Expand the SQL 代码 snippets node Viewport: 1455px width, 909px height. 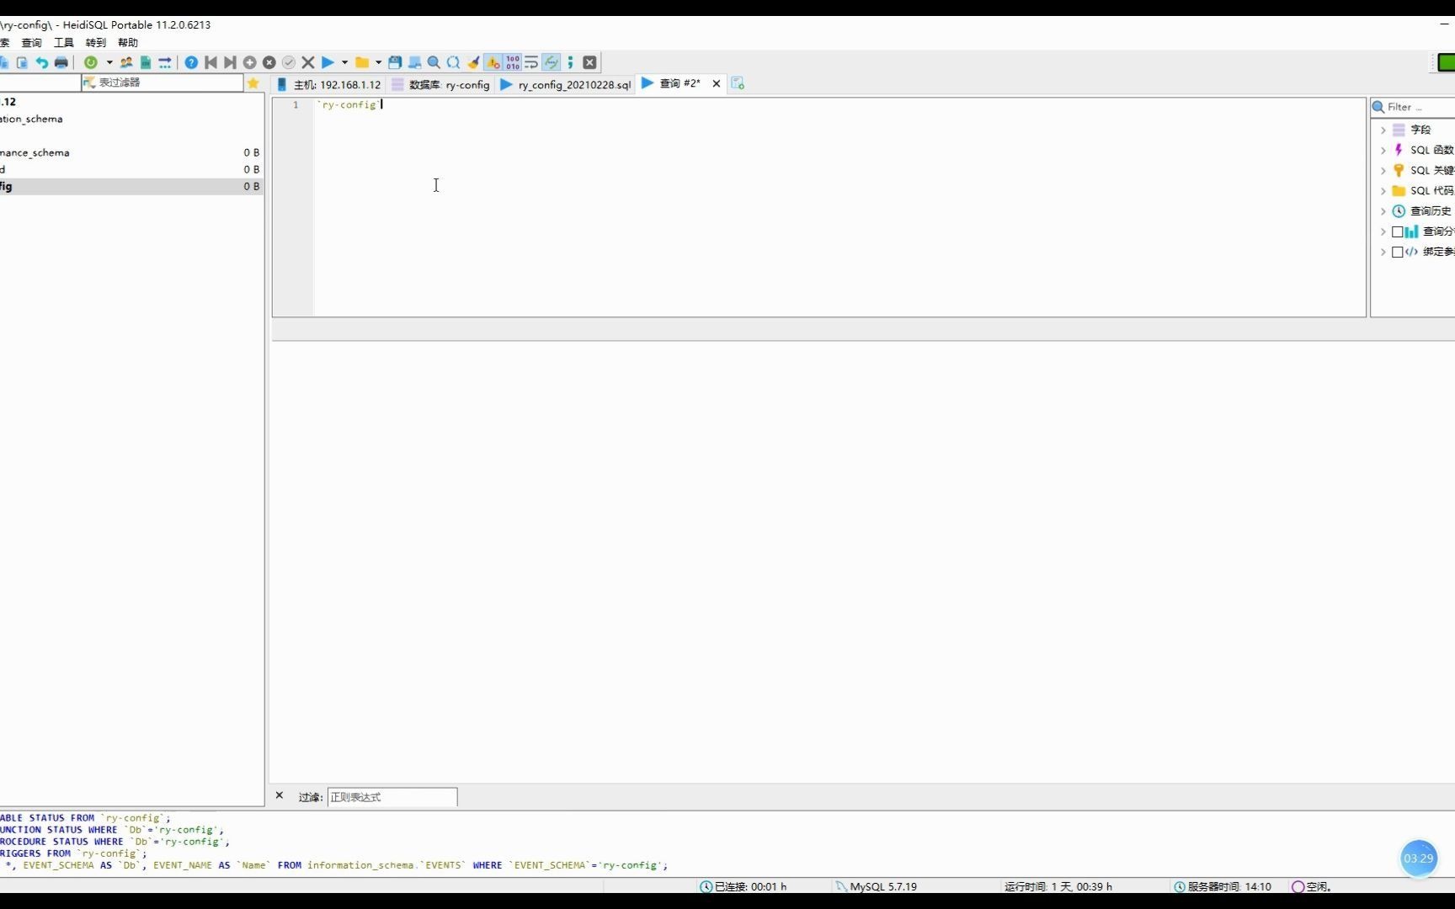pyautogui.click(x=1383, y=191)
